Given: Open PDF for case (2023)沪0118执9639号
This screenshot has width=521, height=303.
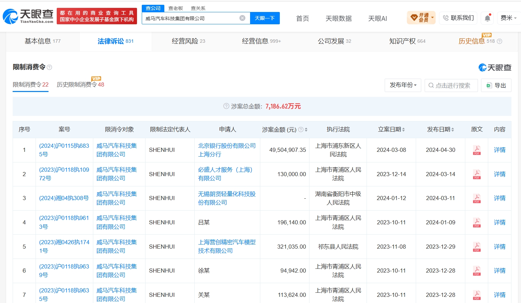Looking at the screenshot, I should tap(477, 271).
